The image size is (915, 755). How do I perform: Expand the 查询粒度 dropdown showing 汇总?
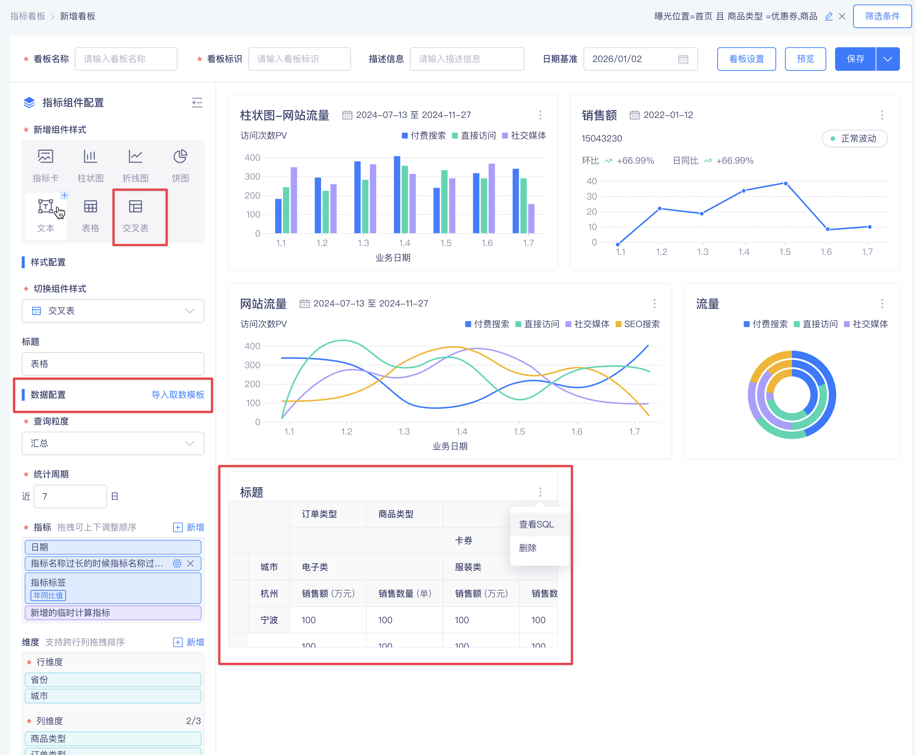coord(113,443)
